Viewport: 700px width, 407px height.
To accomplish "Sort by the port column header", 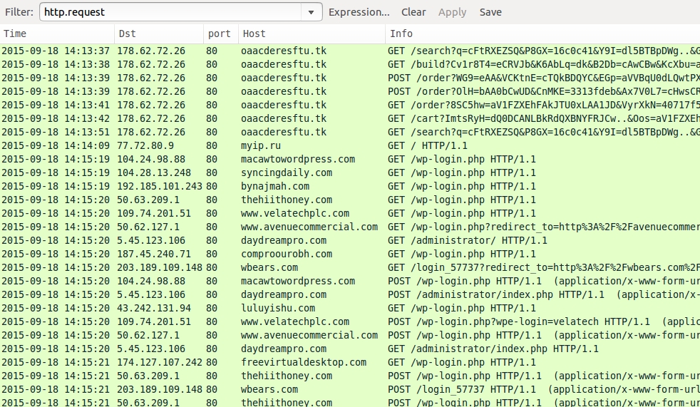I will click(220, 34).
